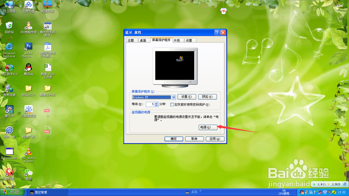Select the WPS幻灯片 folder

(x=29, y=91)
